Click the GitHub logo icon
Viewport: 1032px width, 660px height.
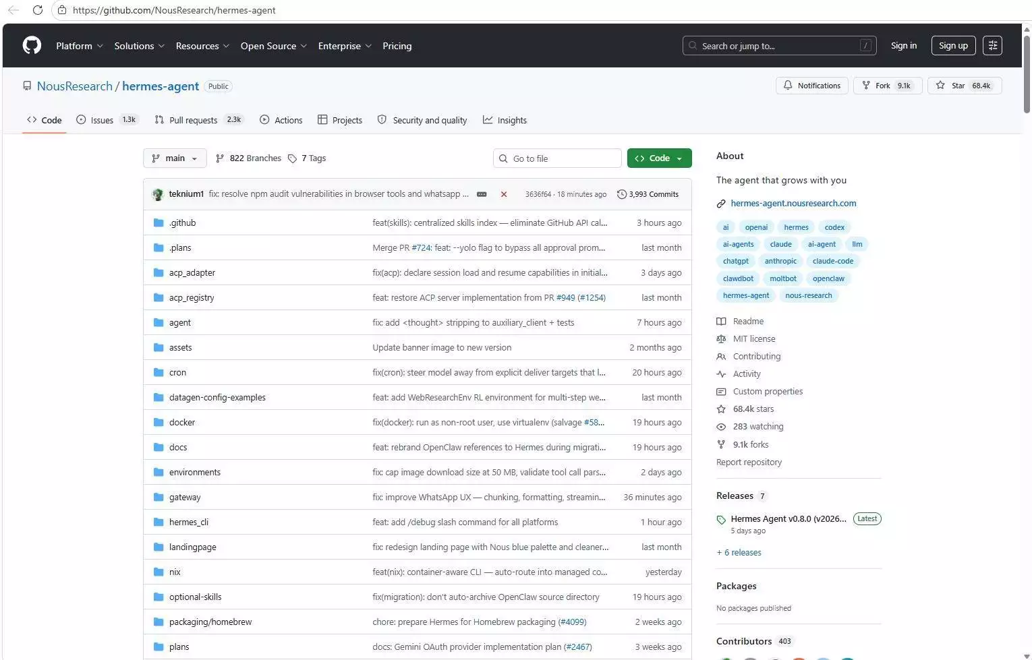(32, 46)
